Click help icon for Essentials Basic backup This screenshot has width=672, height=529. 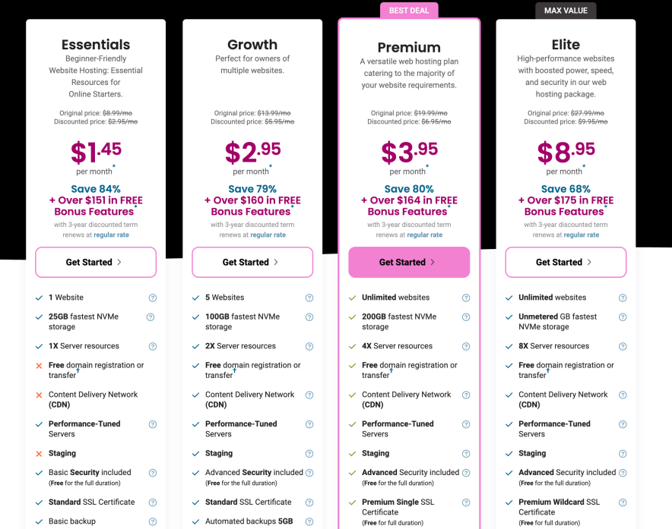coord(153,522)
